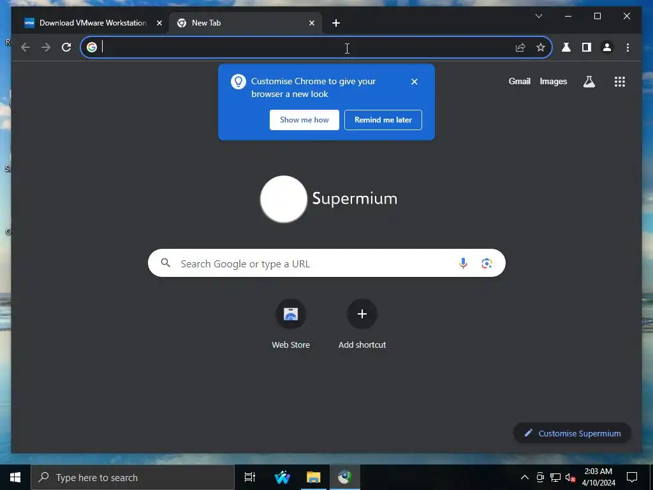The width and height of the screenshot is (653, 490).
Task: Open the Google apps grid
Action: click(620, 82)
